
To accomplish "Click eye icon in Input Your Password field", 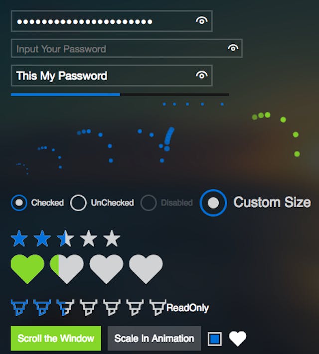I will [233, 48].
